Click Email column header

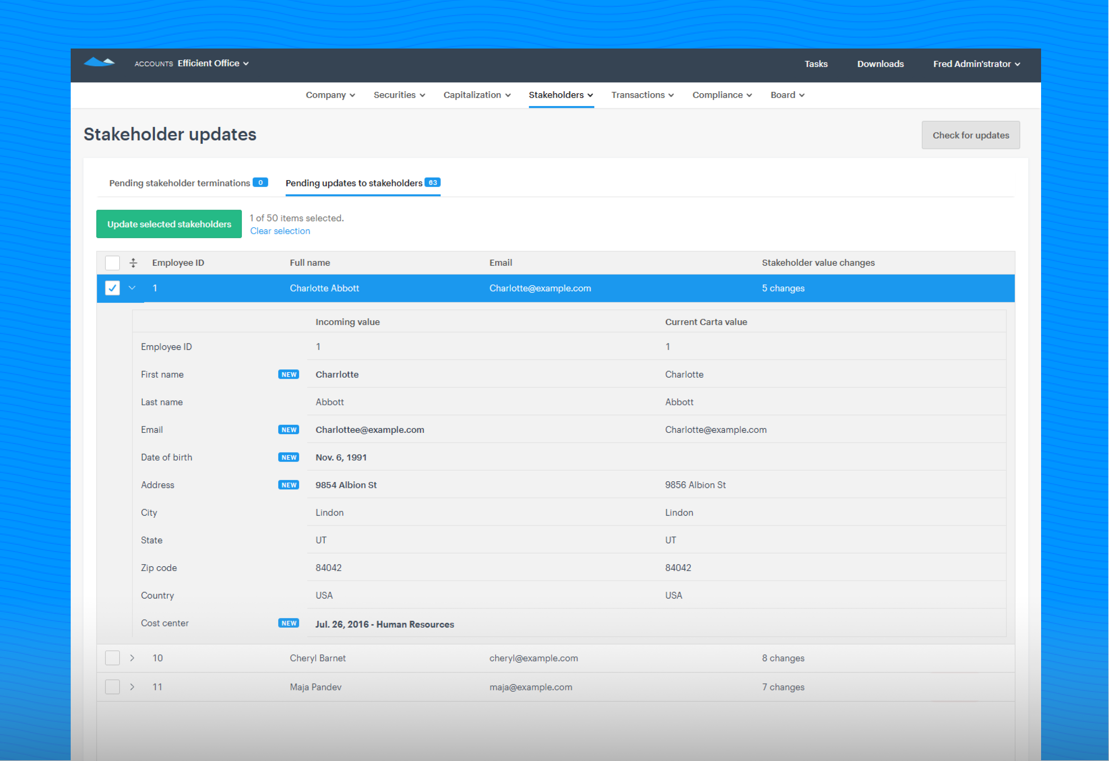[500, 263]
